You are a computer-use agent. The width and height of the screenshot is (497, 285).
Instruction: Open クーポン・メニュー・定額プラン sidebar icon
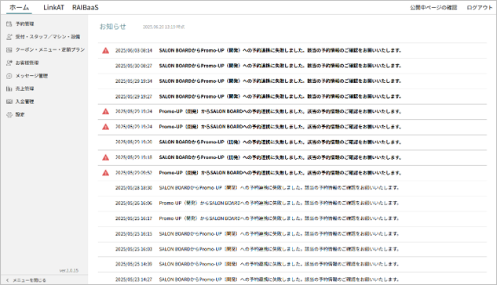[9, 50]
